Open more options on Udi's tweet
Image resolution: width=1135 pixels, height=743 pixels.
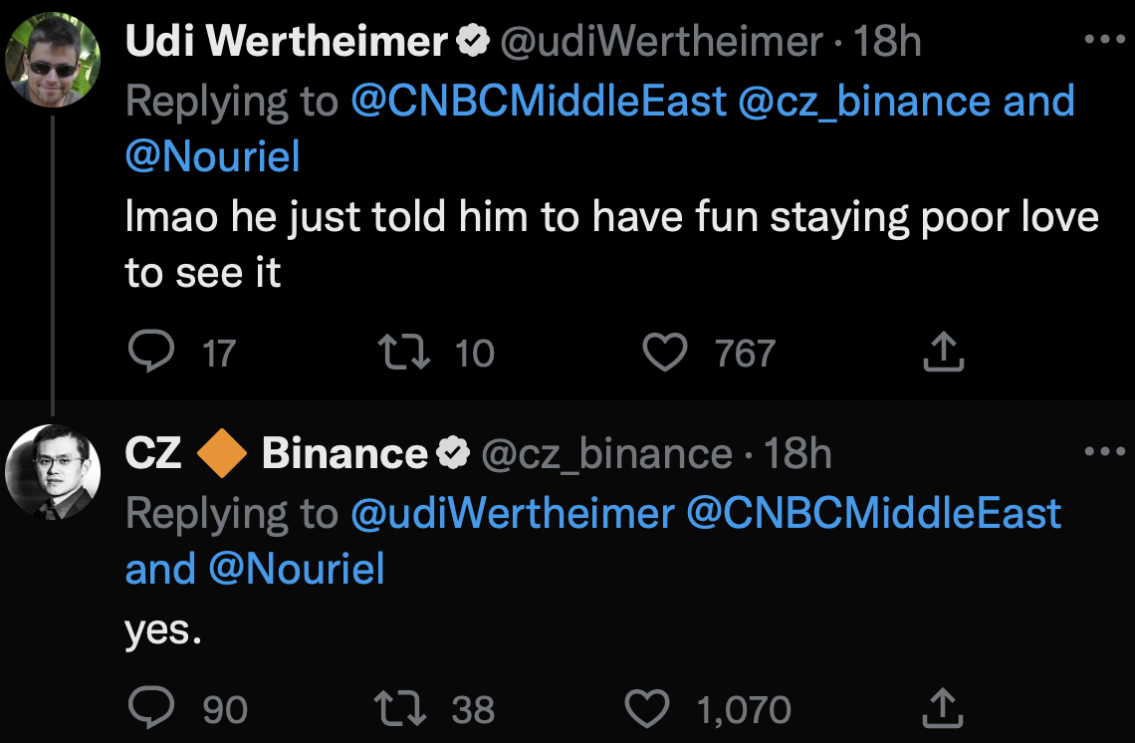tap(1103, 41)
